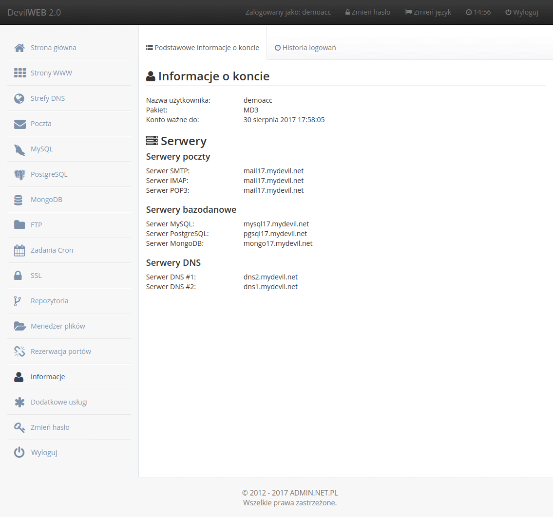The width and height of the screenshot is (553, 517).
Task: Open the Historia logowań tab
Action: coord(305,48)
